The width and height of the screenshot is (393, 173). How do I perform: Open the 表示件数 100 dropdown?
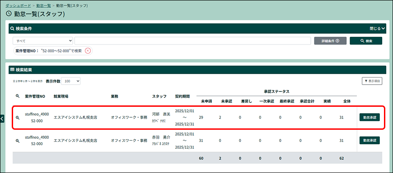click(70, 81)
